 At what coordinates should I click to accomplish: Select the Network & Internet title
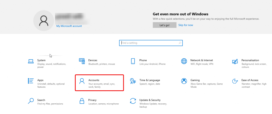click(202, 60)
